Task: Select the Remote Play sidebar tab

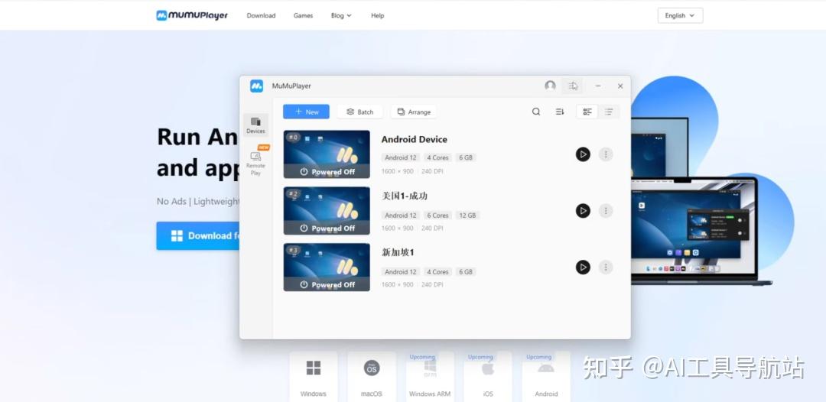Action: pyautogui.click(x=255, y=163)
